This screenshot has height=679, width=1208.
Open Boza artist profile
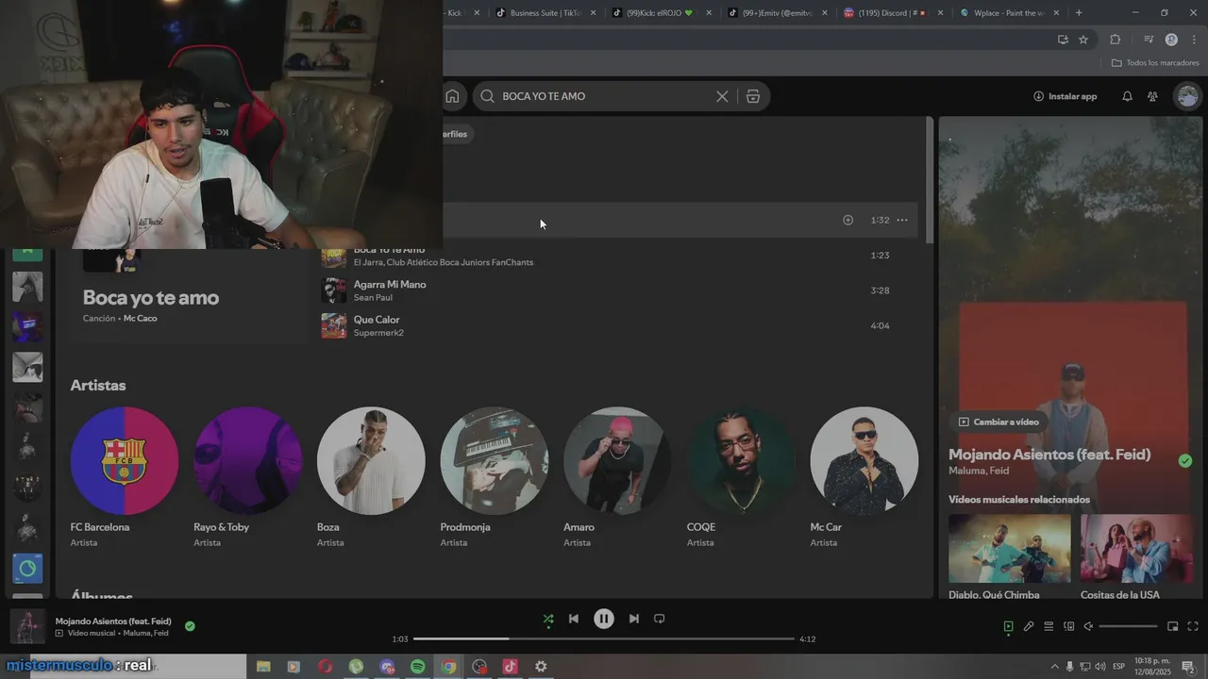tap(371, 461)
